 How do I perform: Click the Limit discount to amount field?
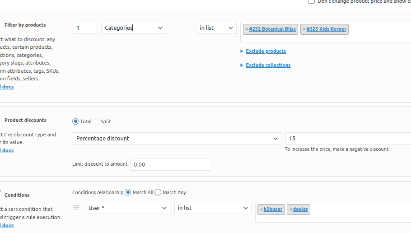pos(170,165)
